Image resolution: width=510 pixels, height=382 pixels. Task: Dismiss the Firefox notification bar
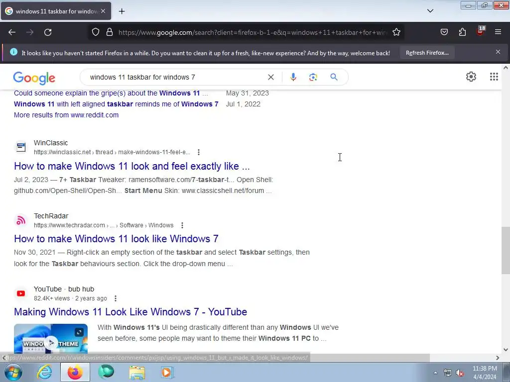498,52
